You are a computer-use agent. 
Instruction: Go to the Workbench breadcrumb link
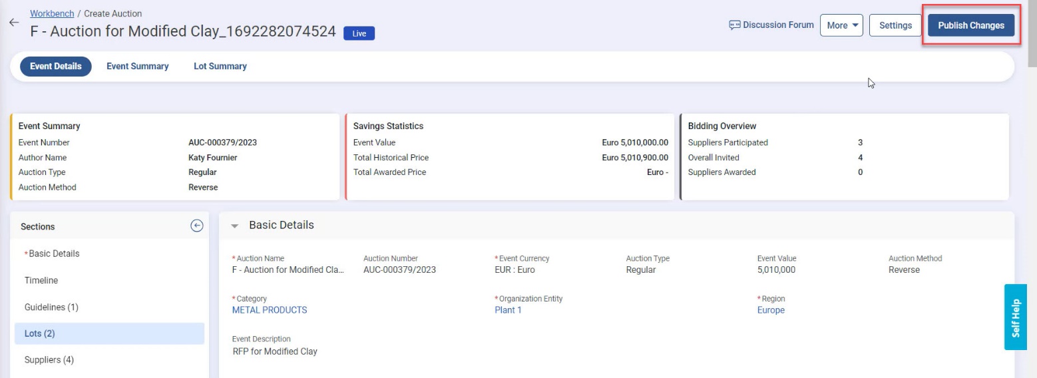coord(52,13)
